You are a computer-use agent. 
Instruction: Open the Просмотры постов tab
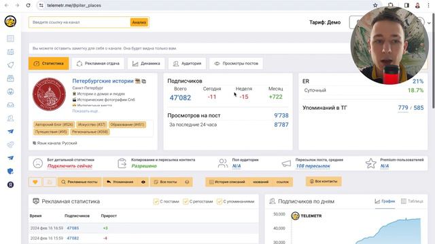point(236,64)
